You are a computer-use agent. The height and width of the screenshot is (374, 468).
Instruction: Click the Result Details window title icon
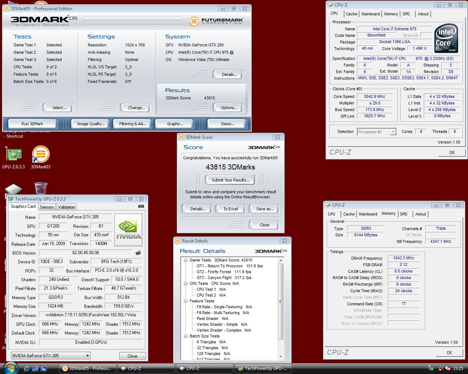(178, 241)
